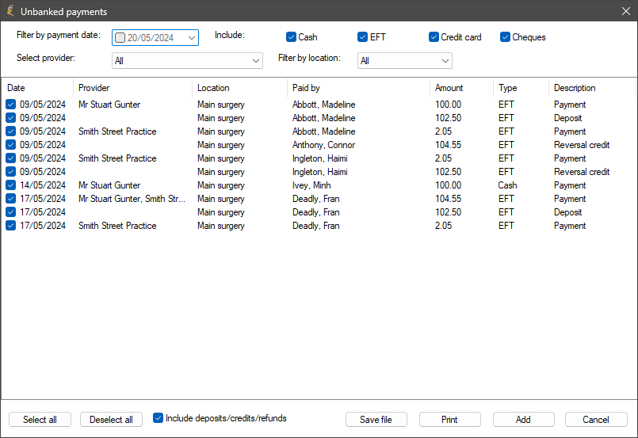Untick the Abbott 102.50 Deposit row checkbox
The width and height of the screenshot is (638, 438).
pos(11,118)
